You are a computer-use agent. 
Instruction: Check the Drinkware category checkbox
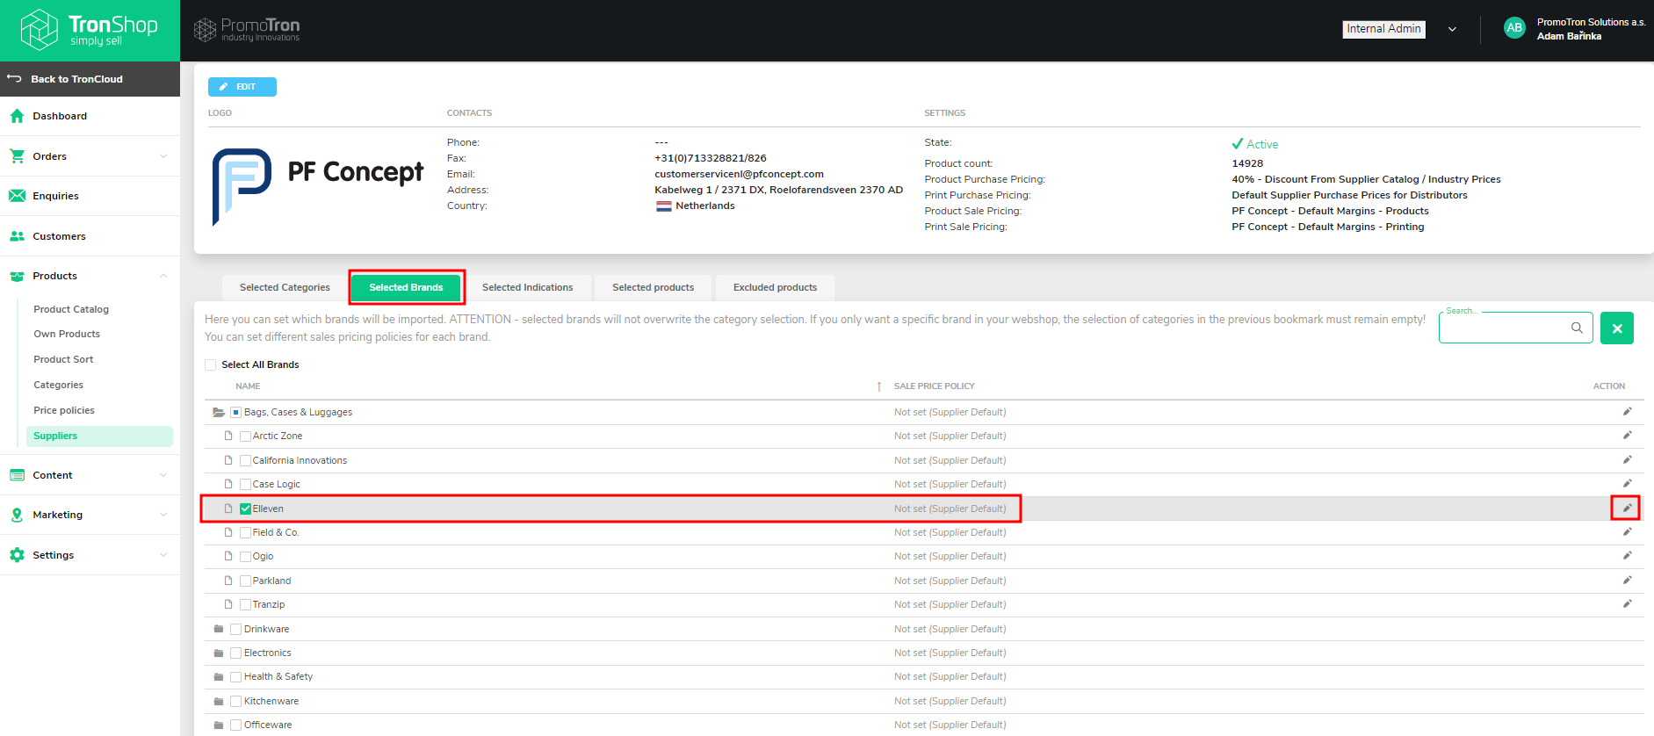pos(235,629)
